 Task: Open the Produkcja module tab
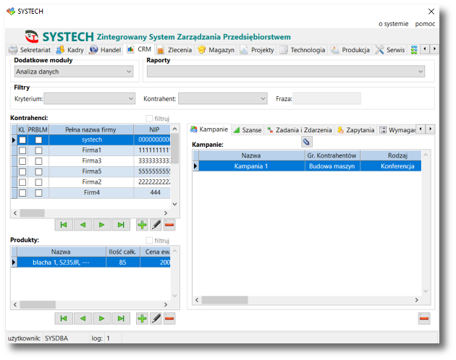[350, 50]
